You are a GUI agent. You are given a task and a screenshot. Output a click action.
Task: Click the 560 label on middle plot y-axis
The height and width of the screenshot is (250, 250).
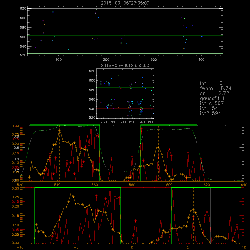[92, 99]
